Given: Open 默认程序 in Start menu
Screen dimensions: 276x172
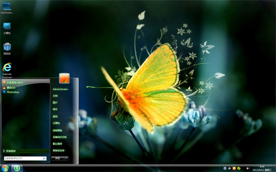Looking at the screenshot, I should pyautogui.click(x=57, y=144).
